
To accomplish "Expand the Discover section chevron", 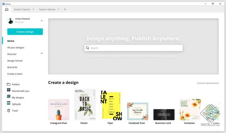I will pos(42,53).
